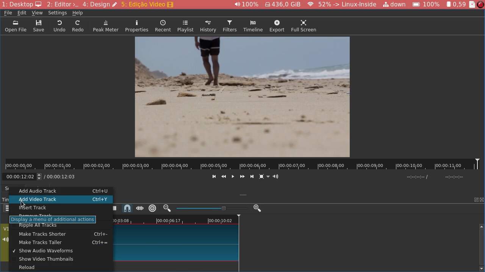Open the History panel

208,26
